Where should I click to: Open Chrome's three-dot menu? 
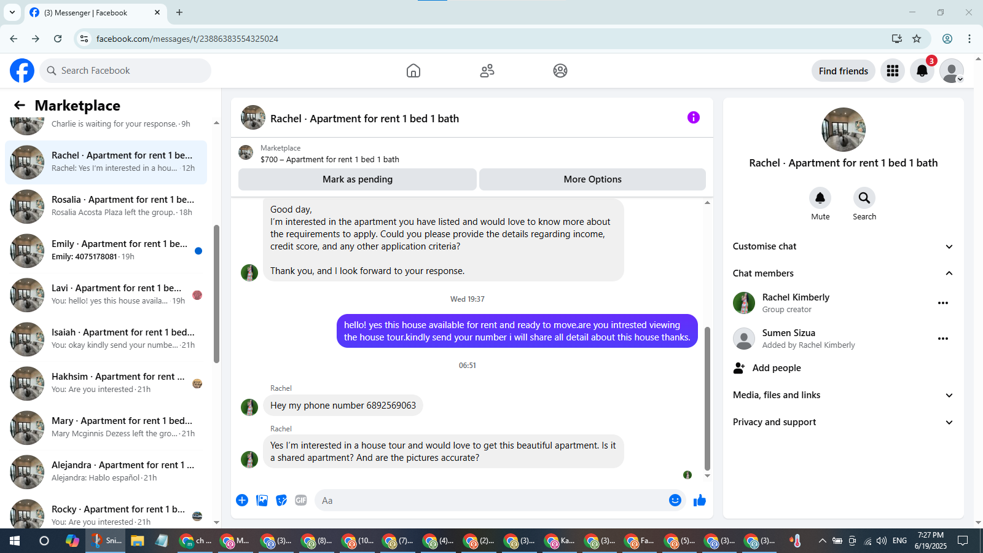coord(969,39)
